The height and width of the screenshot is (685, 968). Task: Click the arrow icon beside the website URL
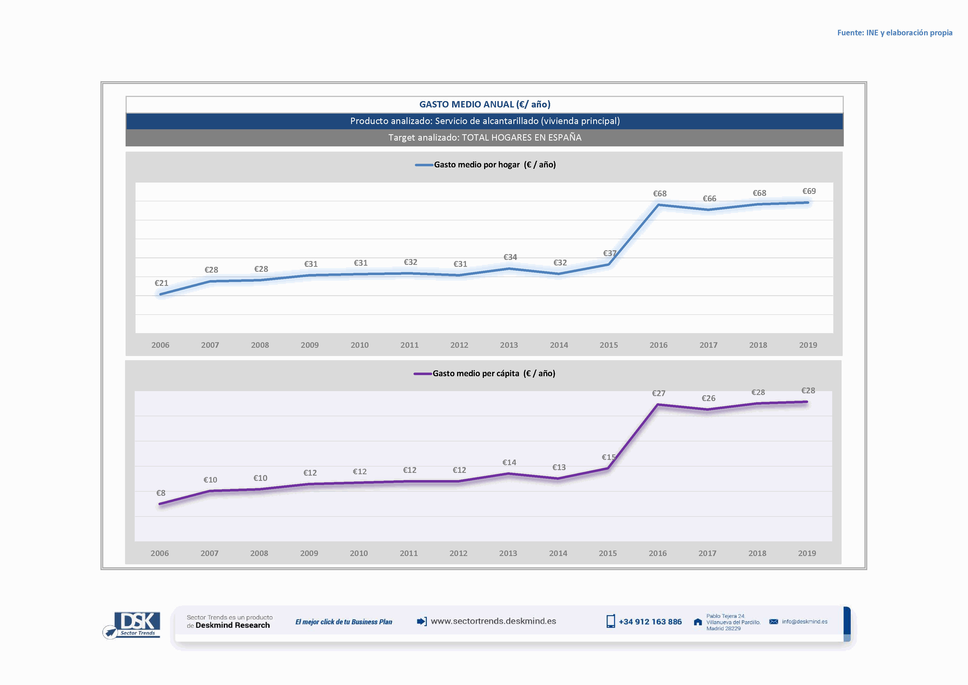point(421,621)
